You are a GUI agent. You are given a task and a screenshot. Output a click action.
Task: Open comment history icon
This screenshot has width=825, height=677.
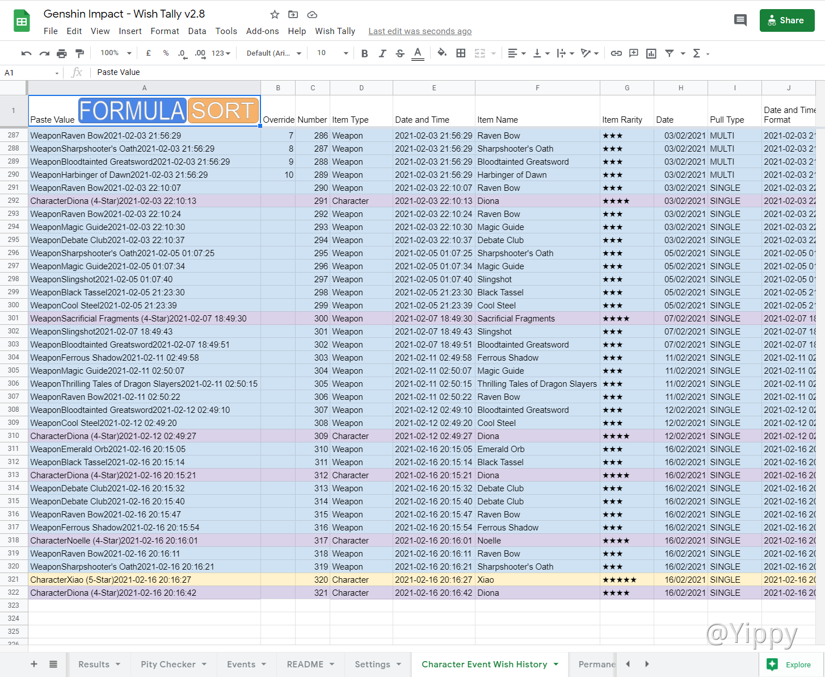[x=740, y=20]
